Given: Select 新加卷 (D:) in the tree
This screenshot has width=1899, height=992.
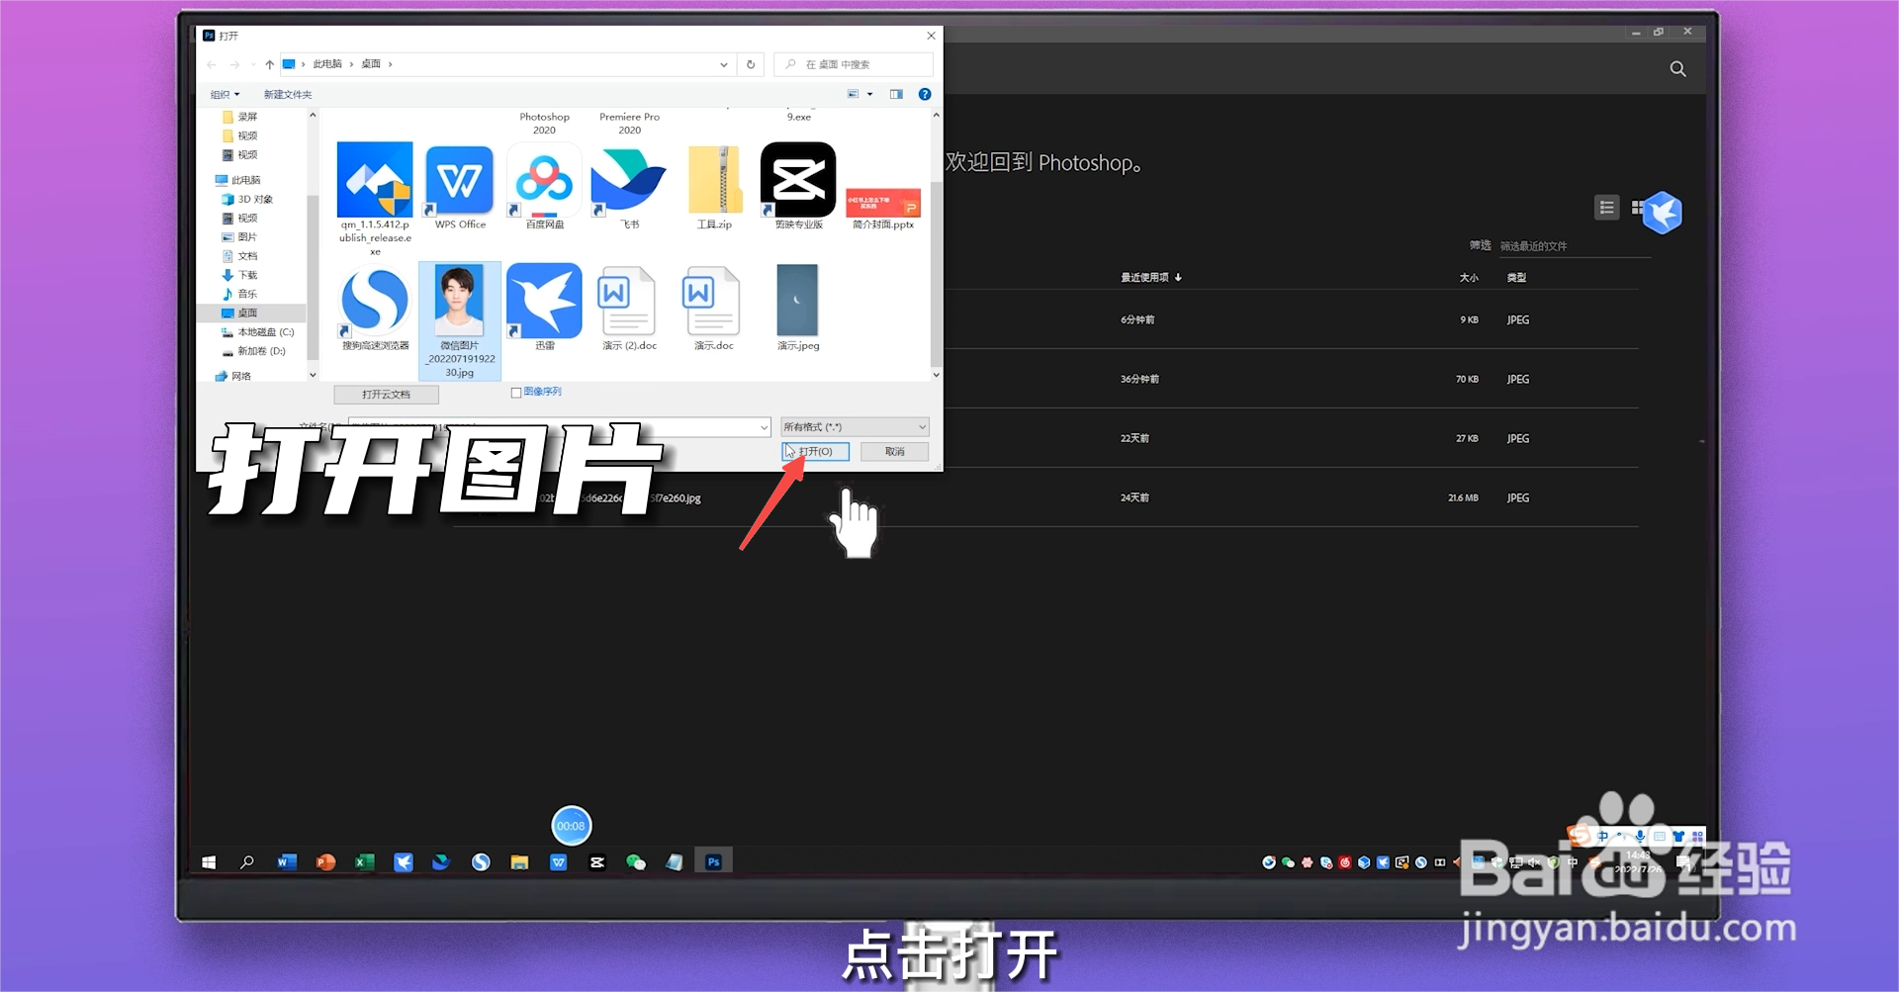Looking at the screenshot, I should coord(254,351).
